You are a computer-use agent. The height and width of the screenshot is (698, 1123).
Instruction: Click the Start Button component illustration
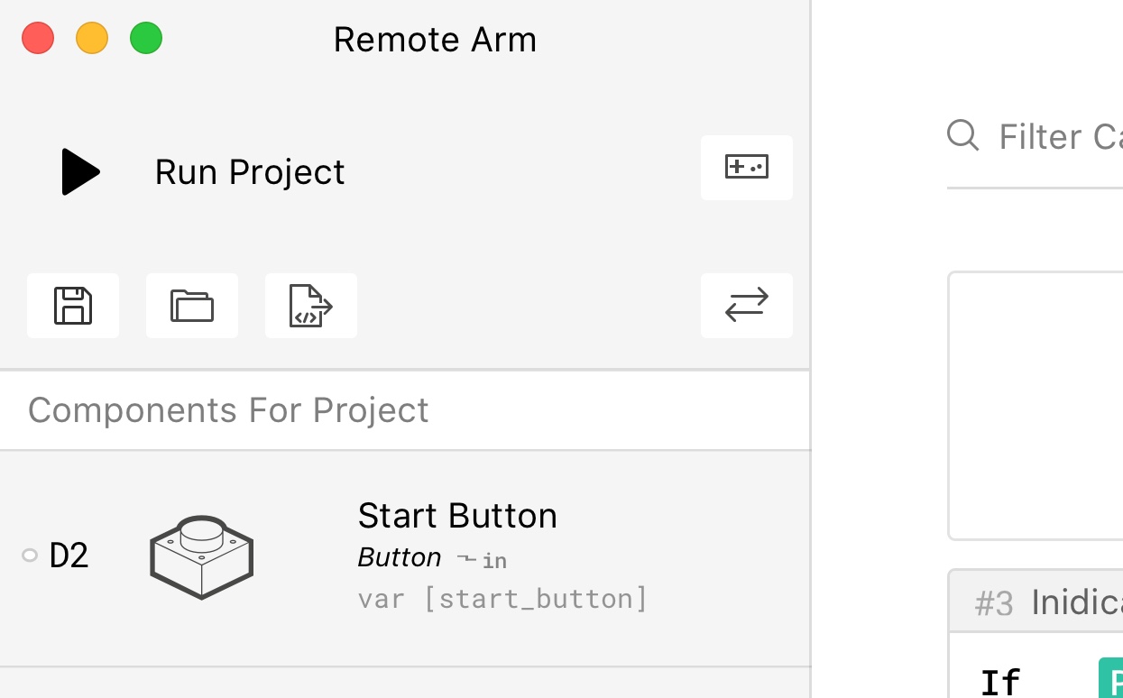click(x=201, y=556)
